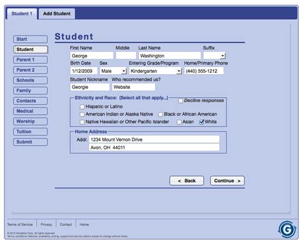Open the Contacts section
Viewport: 302px width, 244px height.
31,101
